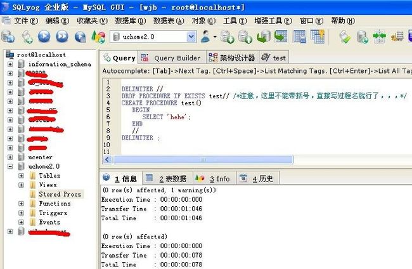
Task: Expand the Events folder
Action: point(21,222)
